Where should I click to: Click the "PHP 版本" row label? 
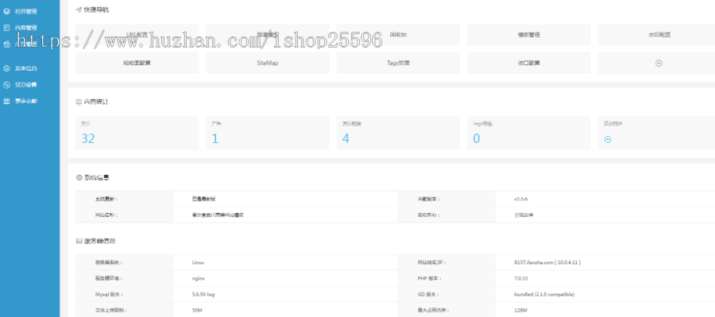(430, 278)
